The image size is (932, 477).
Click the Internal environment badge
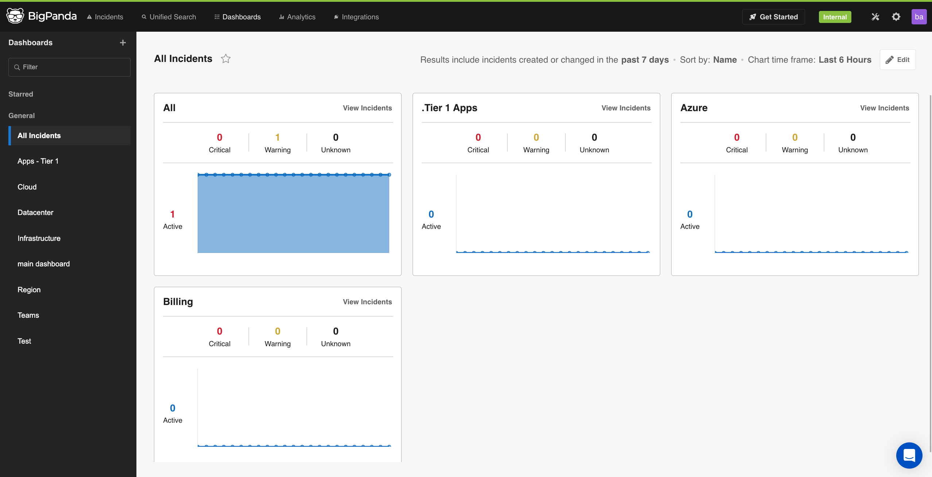pos(835,17)
